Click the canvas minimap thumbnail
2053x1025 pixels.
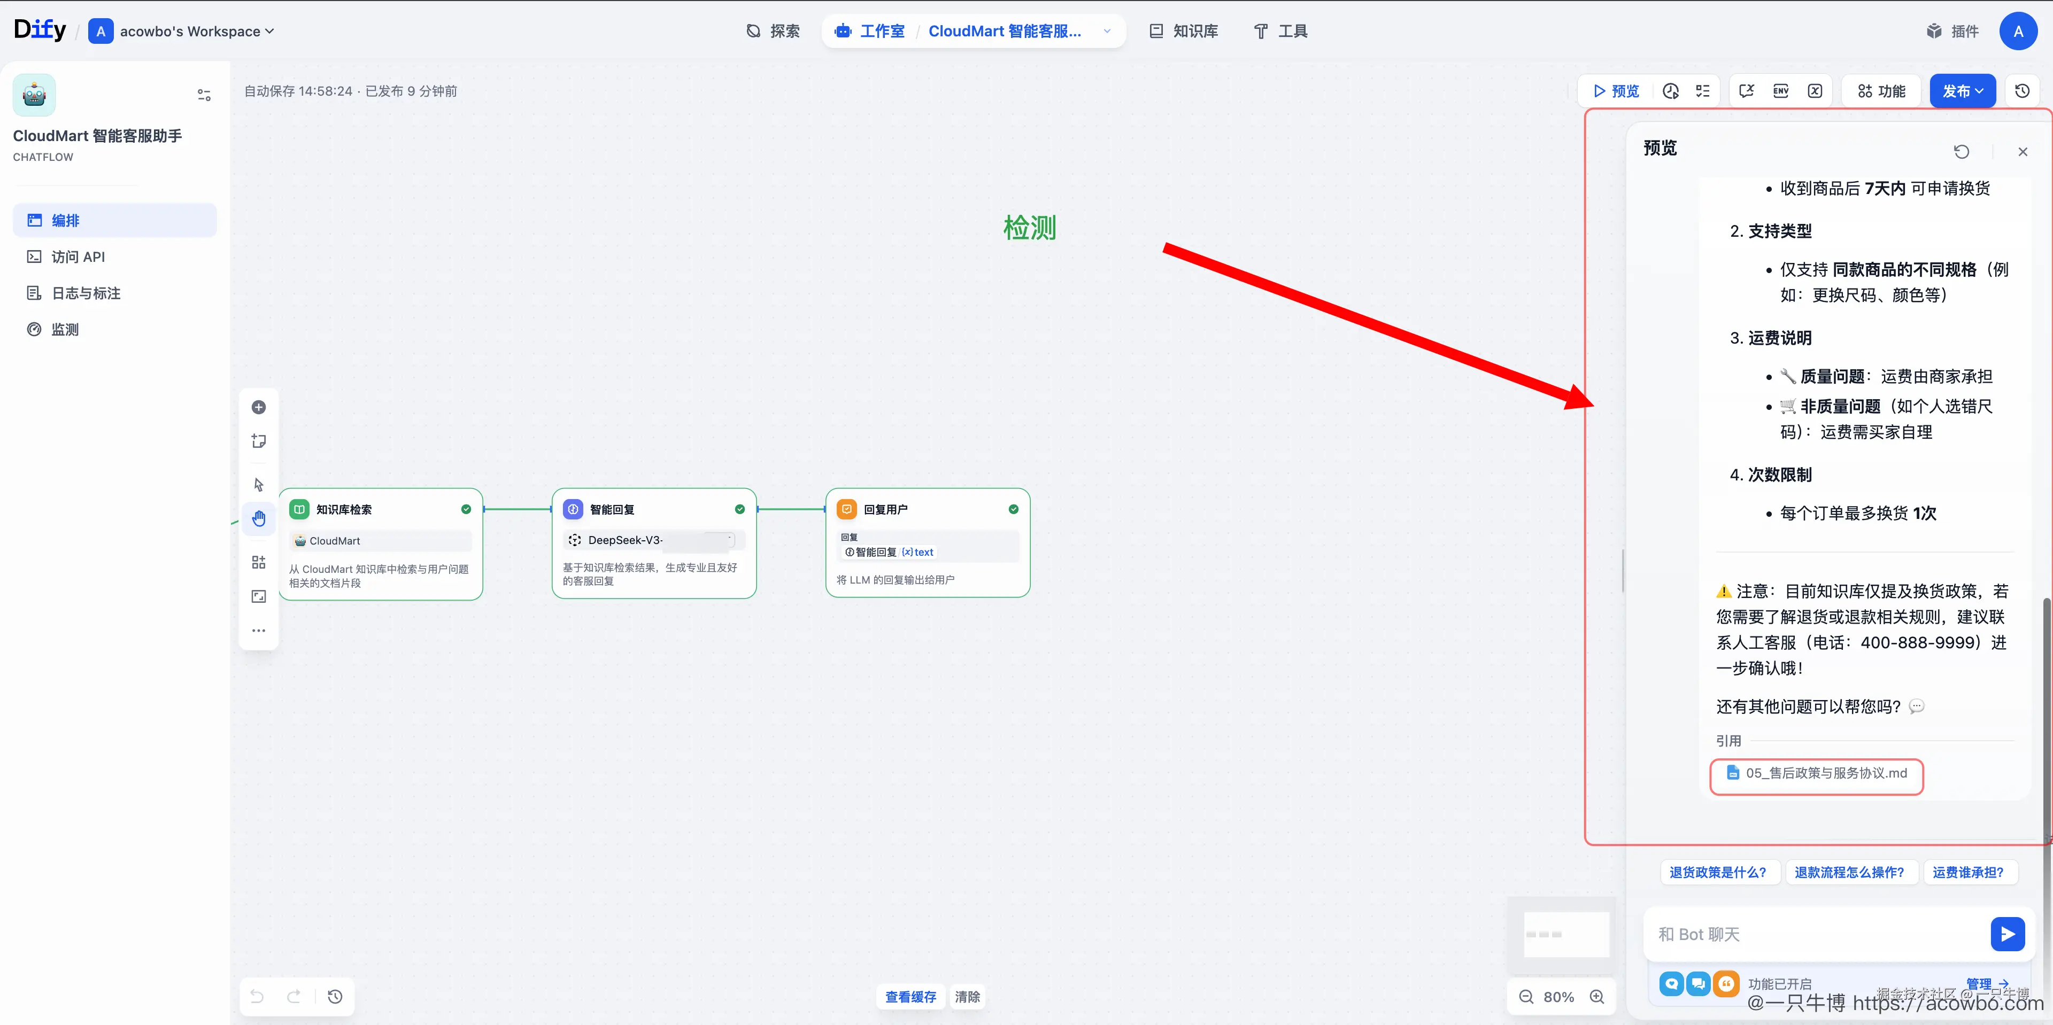tap(1562, 934)
